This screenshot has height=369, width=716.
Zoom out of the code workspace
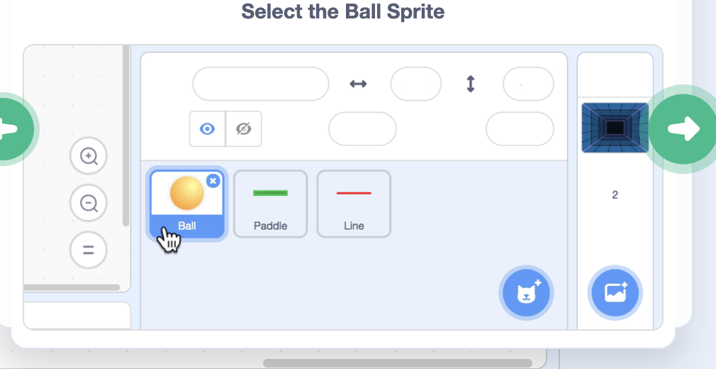89,204
